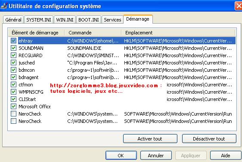Open help with the Aide button
Image resolution: width=242 pixels, height=162 pixels.
pos(226,156)
